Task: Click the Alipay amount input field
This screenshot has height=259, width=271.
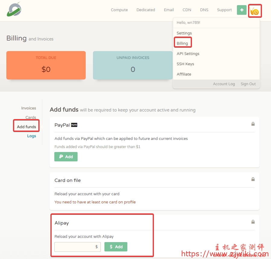Action: point(75,247)
